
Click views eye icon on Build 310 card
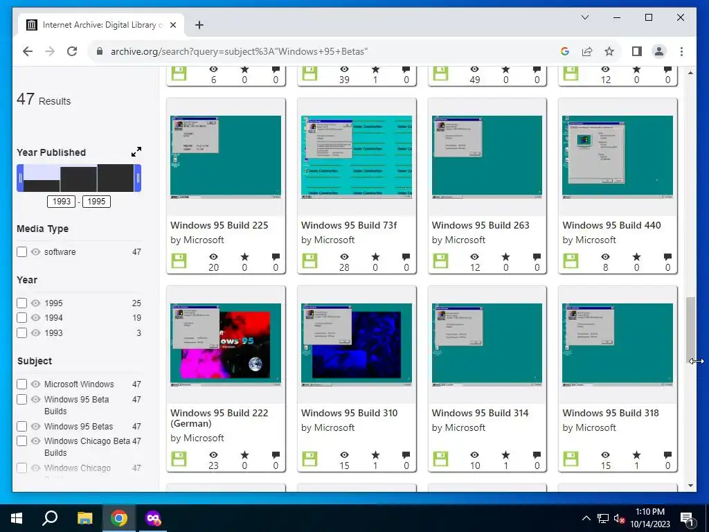coord(344,454)
